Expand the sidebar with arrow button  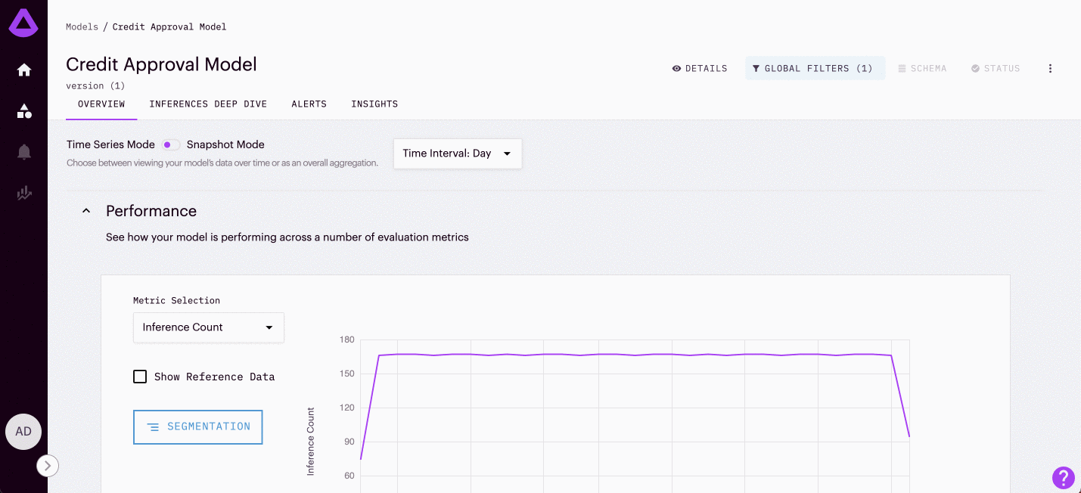[48, 466]
